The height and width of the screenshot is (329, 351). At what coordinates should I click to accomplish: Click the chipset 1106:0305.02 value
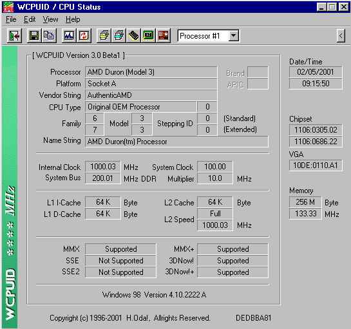[316, 130]
